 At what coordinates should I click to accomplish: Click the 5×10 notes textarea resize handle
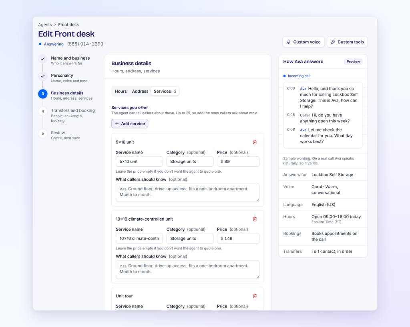pyautogui.click(x=257, y=200)
